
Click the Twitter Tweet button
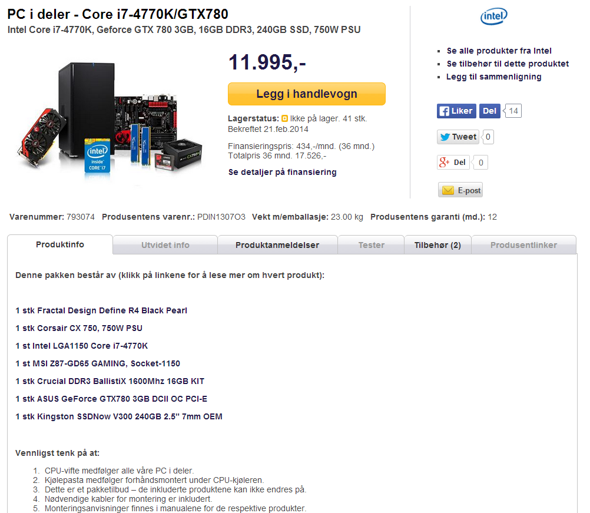tap(458, 137)
